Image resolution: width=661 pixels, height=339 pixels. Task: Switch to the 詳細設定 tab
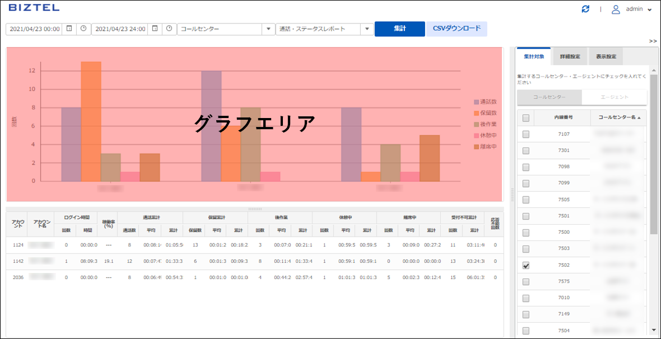click(x=570, y=56)
